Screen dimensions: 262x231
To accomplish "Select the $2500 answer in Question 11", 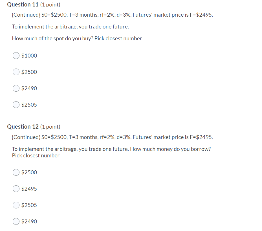I will pos(16,72).
